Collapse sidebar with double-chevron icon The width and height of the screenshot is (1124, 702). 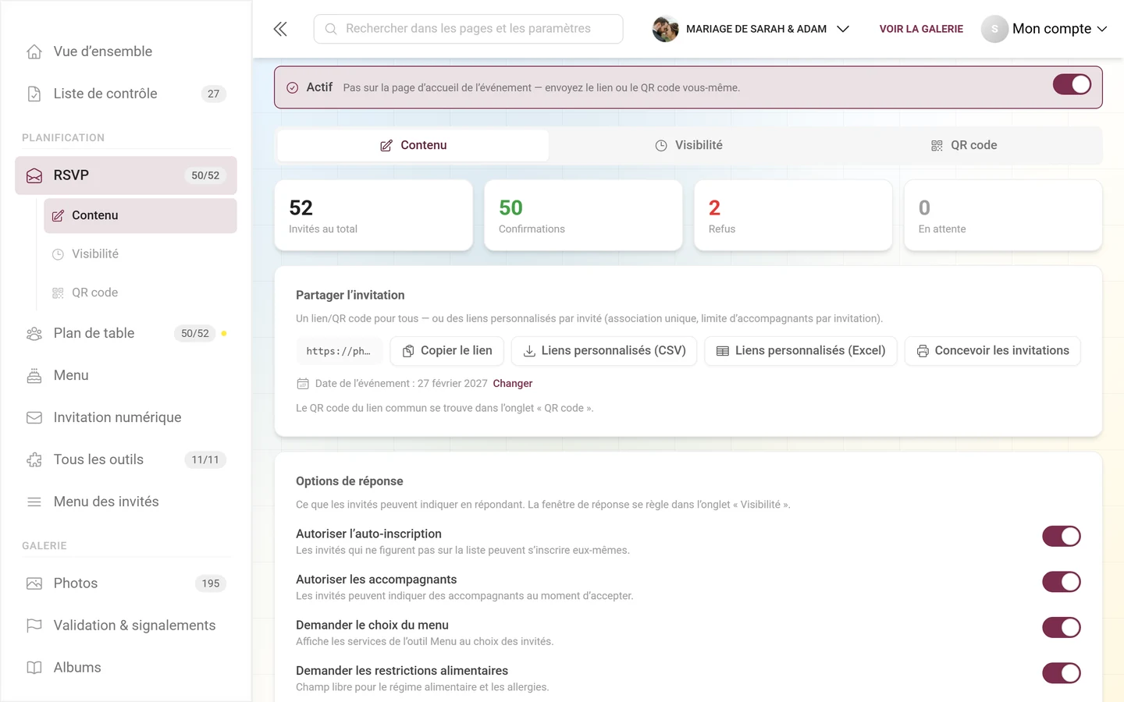[x=280, y=29]
